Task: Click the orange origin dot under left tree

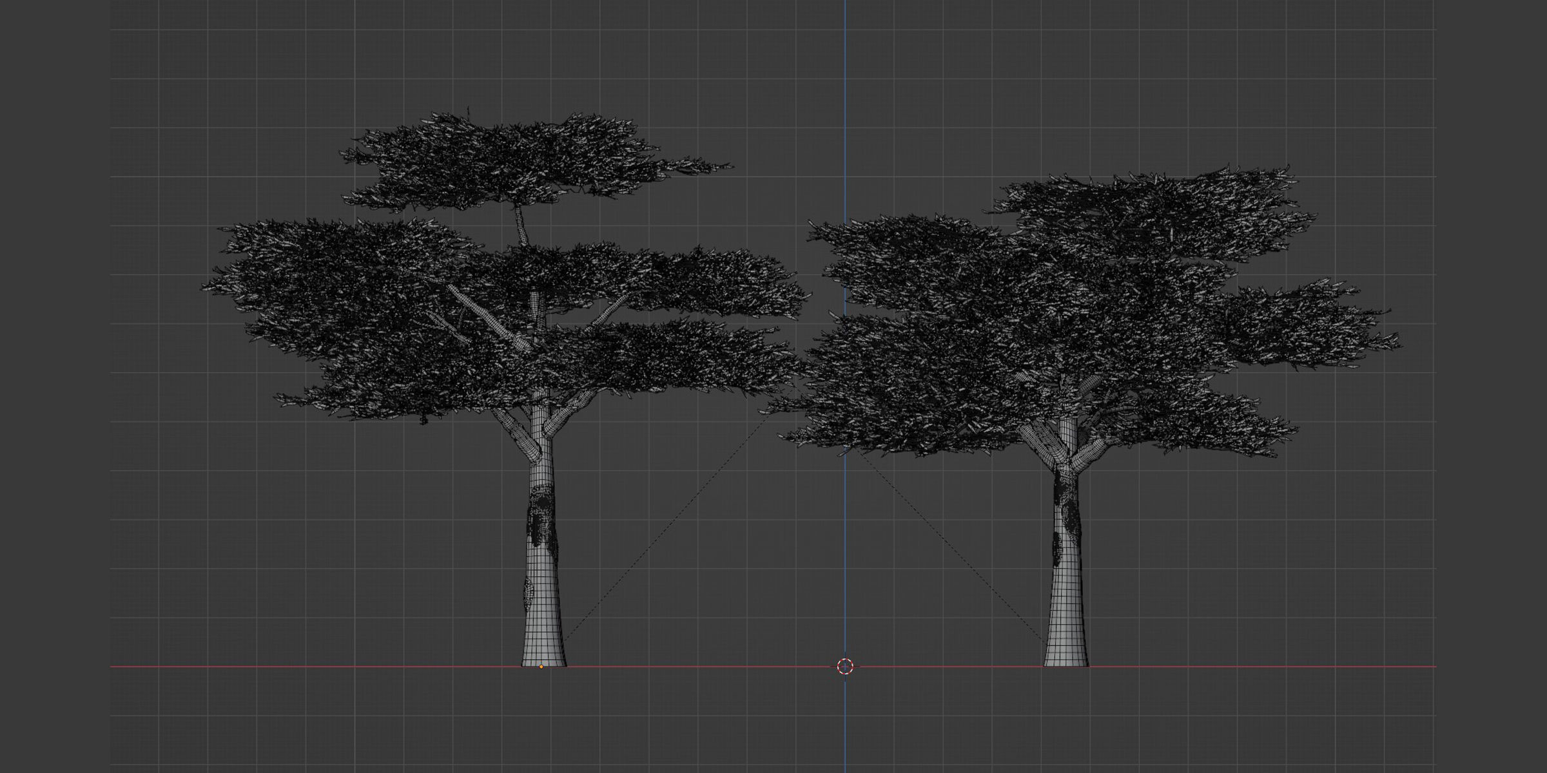Action: tap(541, 667)
